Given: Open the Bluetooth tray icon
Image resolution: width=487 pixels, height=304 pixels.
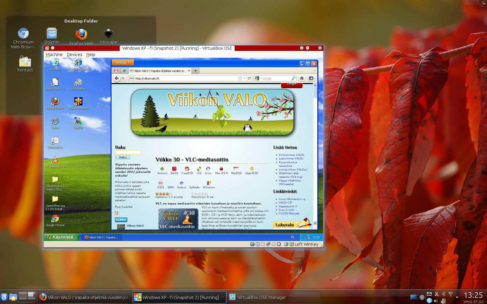Looking at the screenshot, I should 444,294.
